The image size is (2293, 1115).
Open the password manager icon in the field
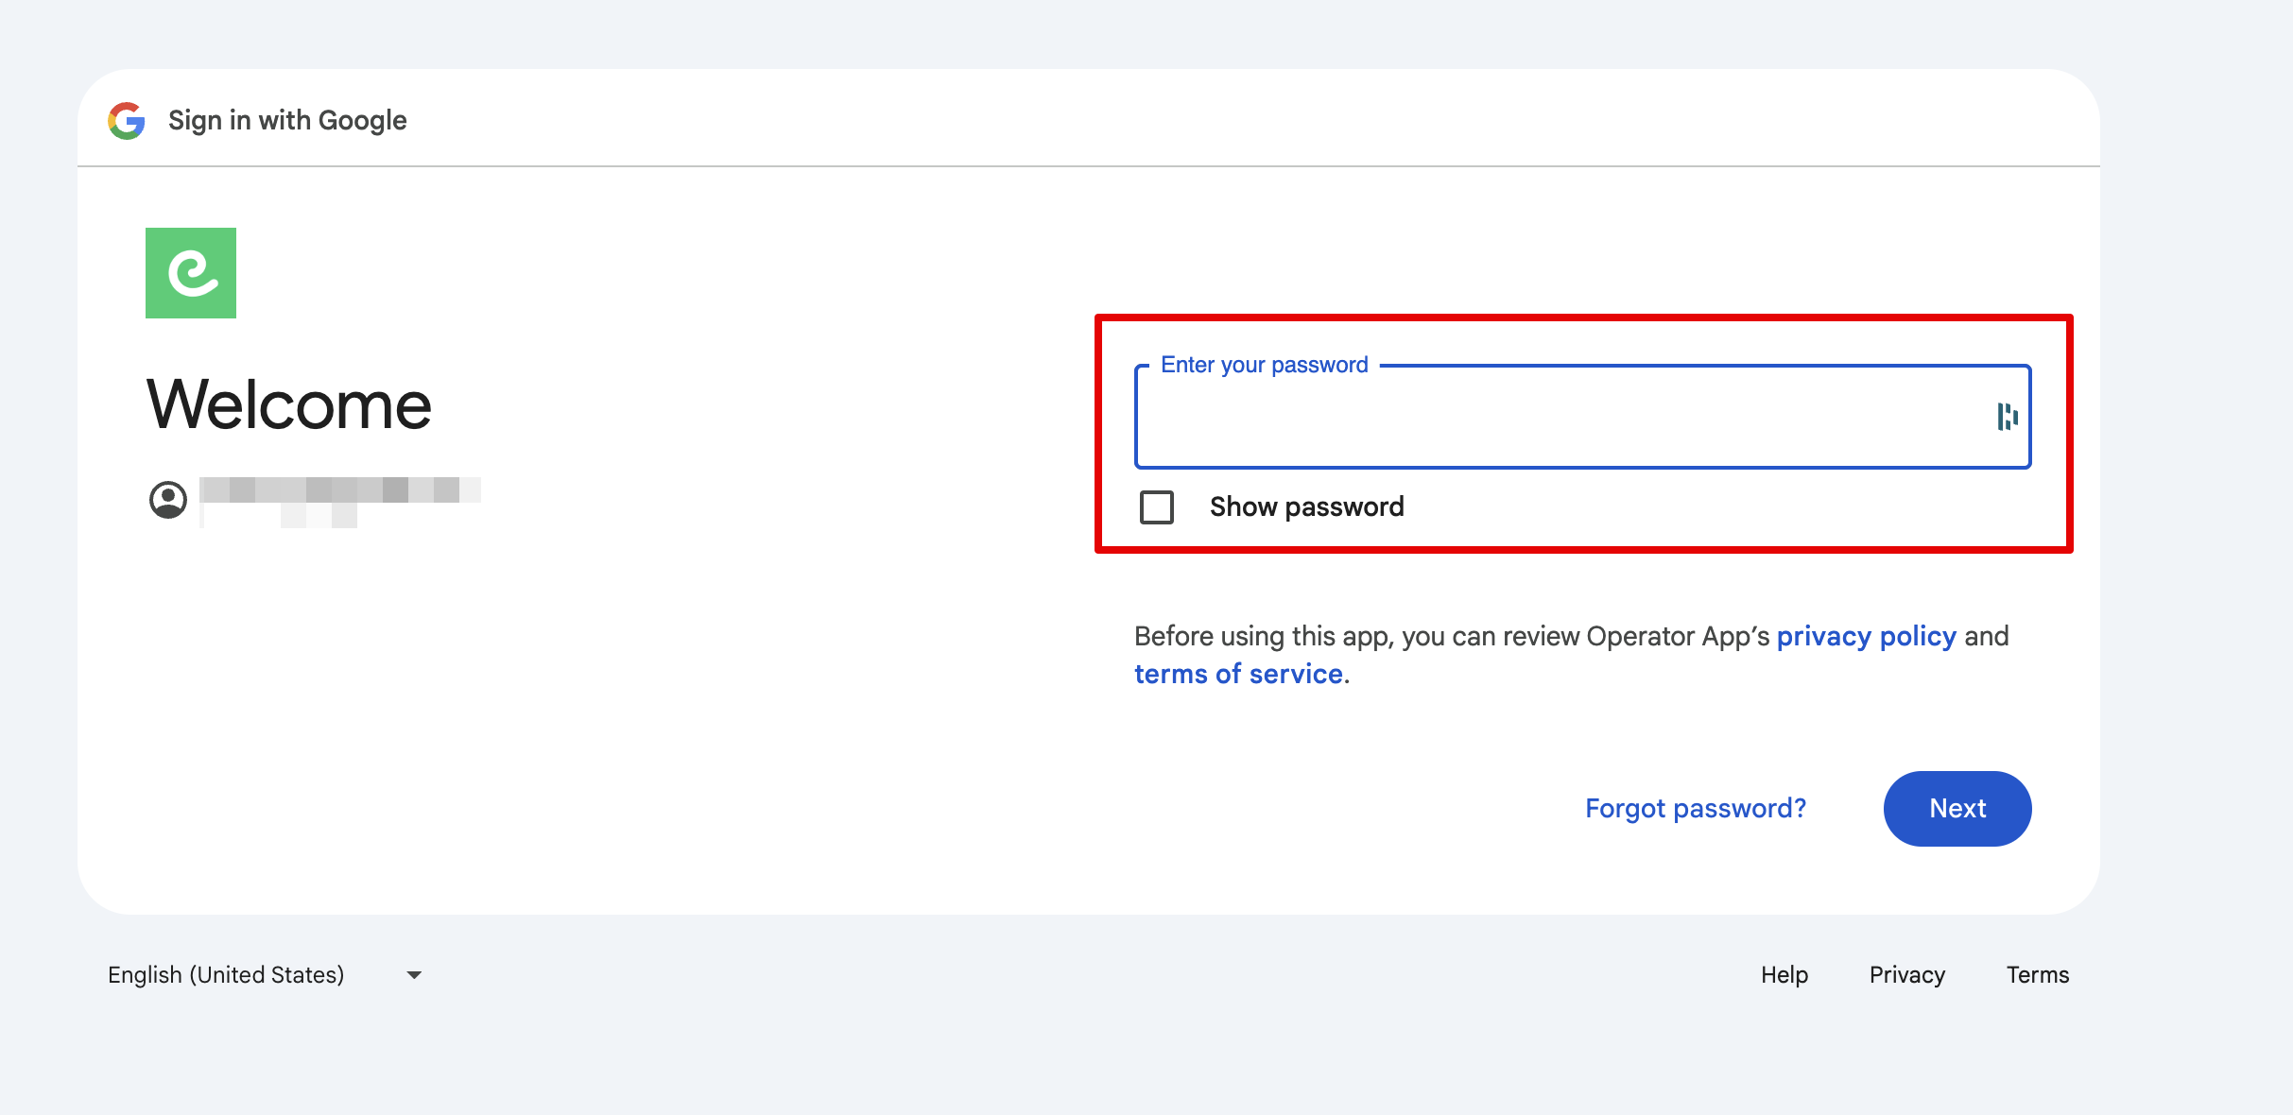pyautogui.click(x=2007, y=417)
